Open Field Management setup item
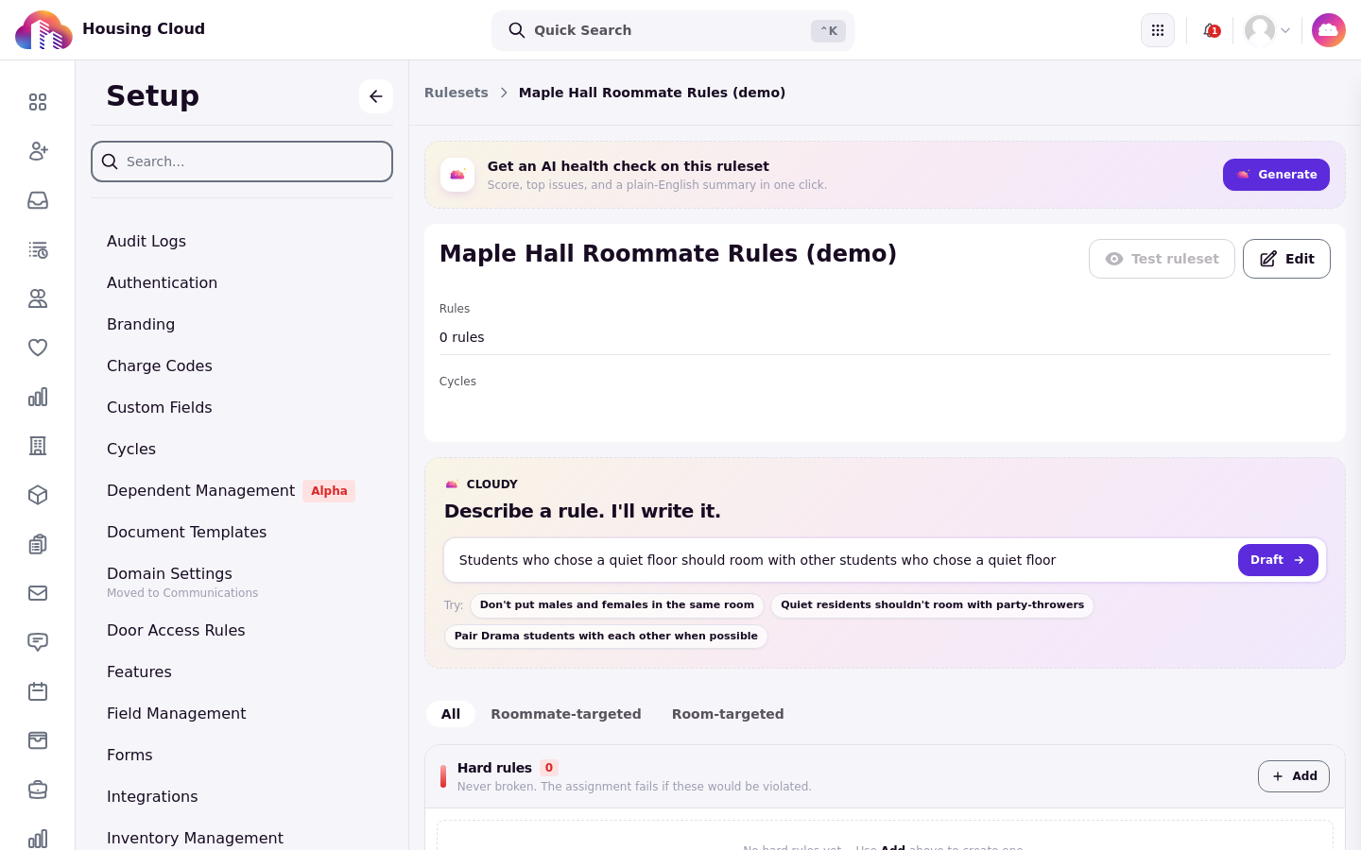This screenshot has height=850, width=1361. 177,713
